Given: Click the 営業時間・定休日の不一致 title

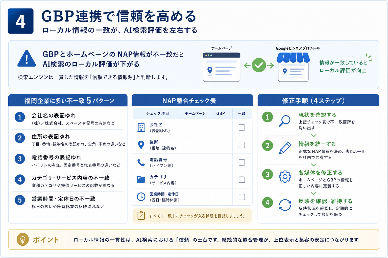Looking at the screenshot, I should [x=63, y=199].
